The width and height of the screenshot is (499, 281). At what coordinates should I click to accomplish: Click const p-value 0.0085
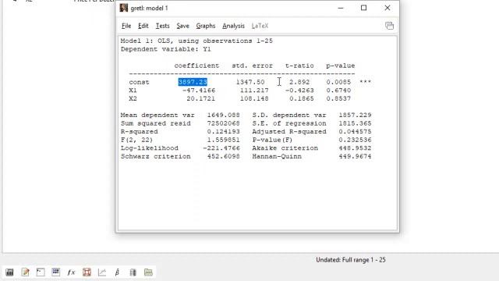point(338,82)
